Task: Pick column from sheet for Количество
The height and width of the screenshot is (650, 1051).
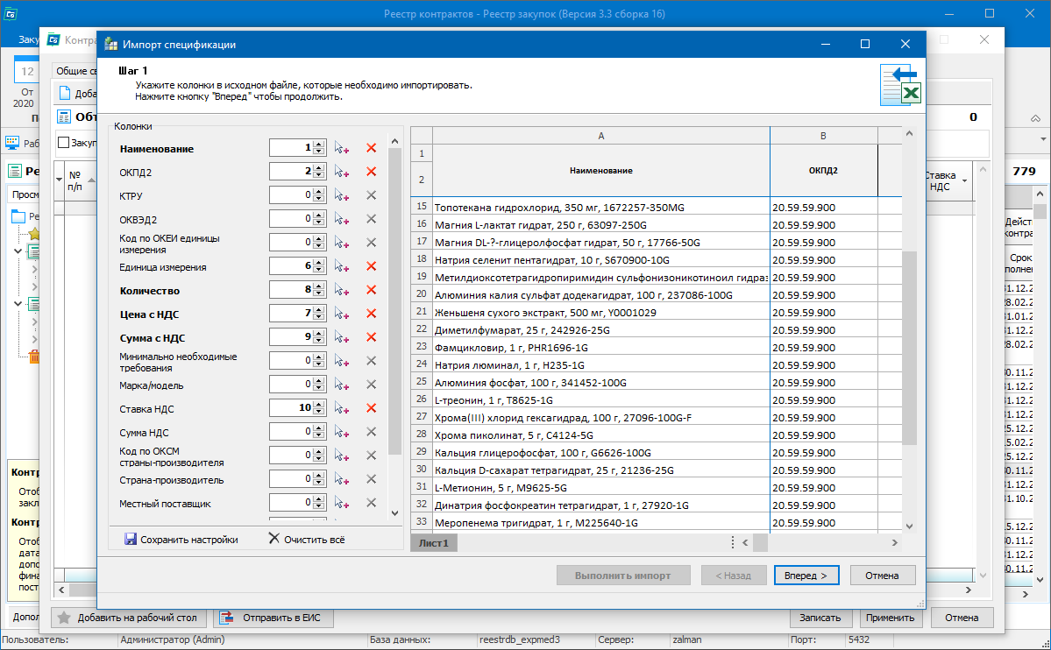Action: tap(342, 290)
